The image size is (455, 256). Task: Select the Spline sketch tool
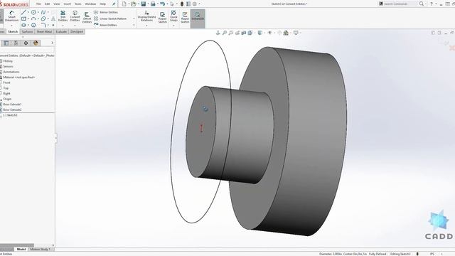tap(43, 12)
